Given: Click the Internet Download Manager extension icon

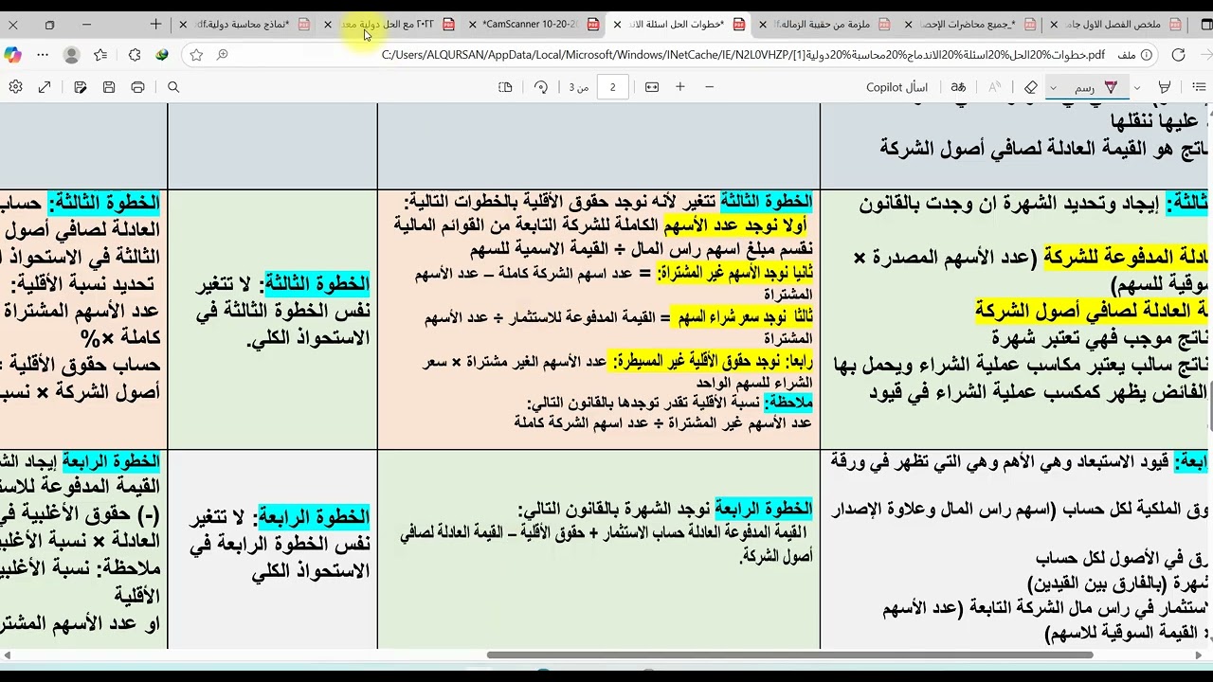Looking at the screenshot, I should click(x=162, y=55).
